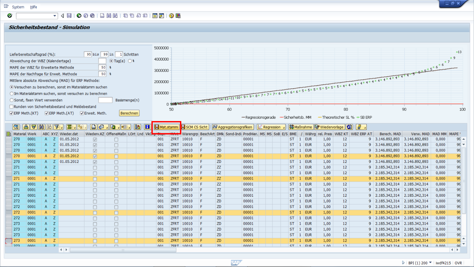Open the Print icon in the grid toolbar
474x267 pixels.
93,127
